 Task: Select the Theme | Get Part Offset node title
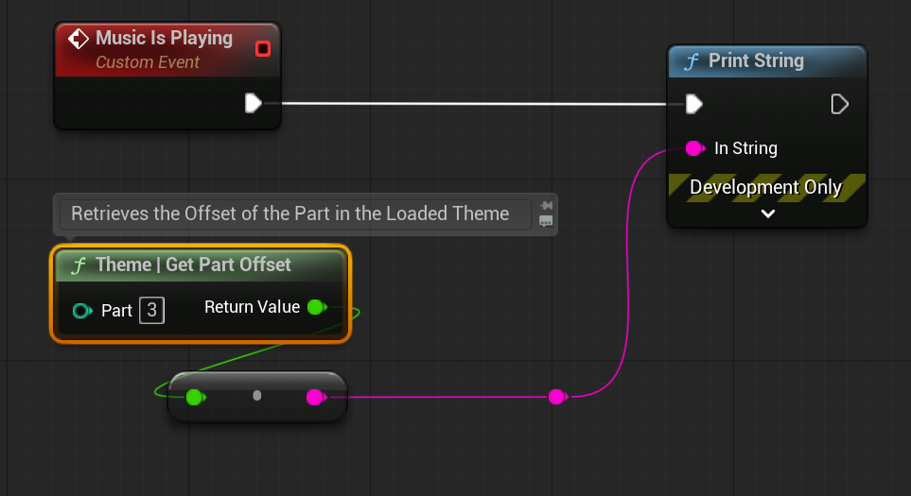pos(193,265)
